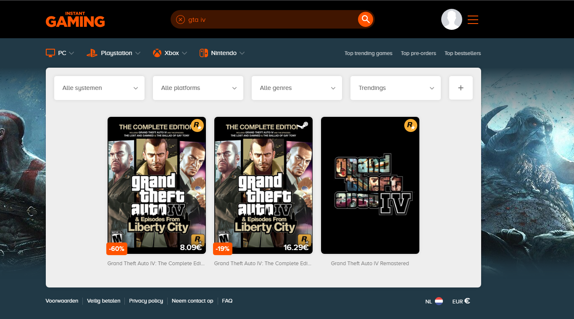The height and width of the screenshot is (319, 574).
Task: Click the game title under the 16.29€ cover
Action: tap(263, 264)
